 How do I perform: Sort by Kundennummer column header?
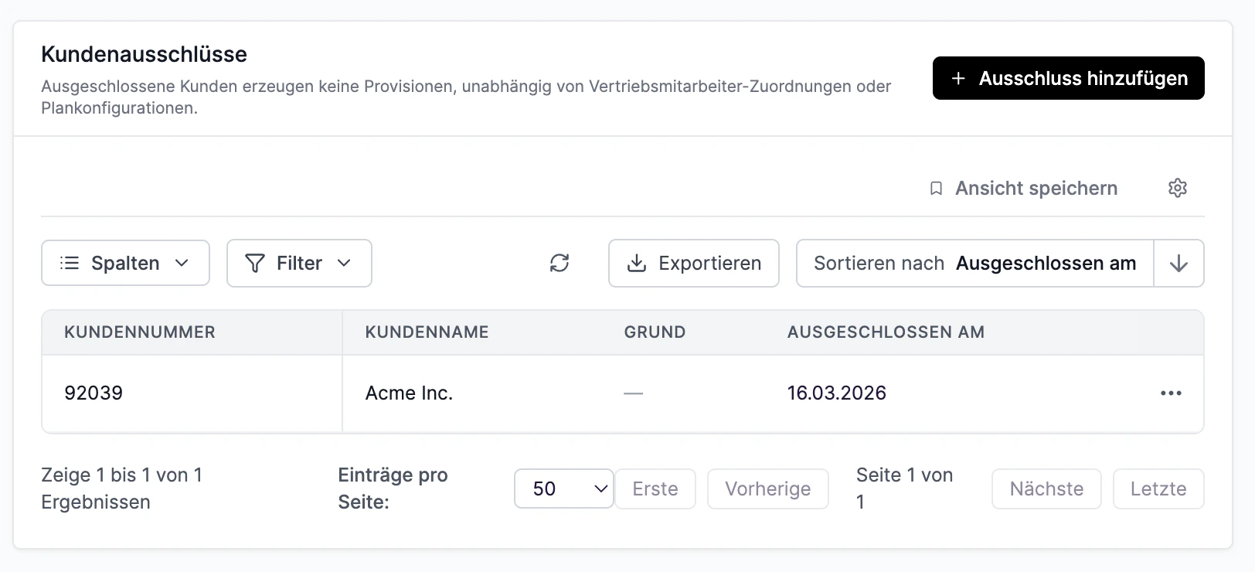[x=140, y=332]
